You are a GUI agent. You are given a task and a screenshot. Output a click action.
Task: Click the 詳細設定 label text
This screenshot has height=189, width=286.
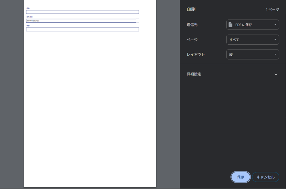(x=194, y=74)
